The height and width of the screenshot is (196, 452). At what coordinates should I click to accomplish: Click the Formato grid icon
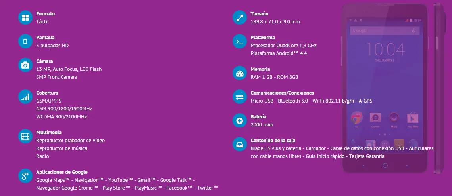tap(25, 17)
